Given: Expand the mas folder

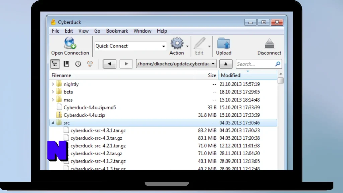Looking at the screenshot, I should (x=53, y=100).
